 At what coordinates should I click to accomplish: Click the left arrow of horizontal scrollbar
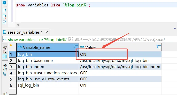click(x=18, y=25)
